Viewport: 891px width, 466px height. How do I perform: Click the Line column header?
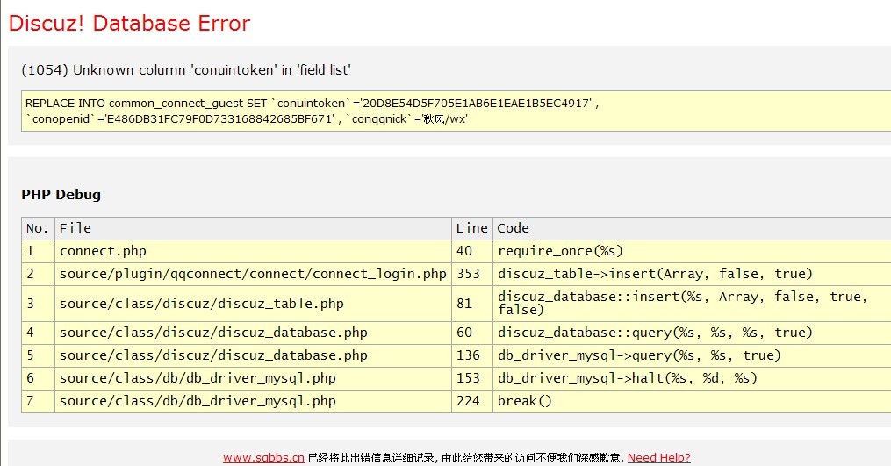pos(471,228)
